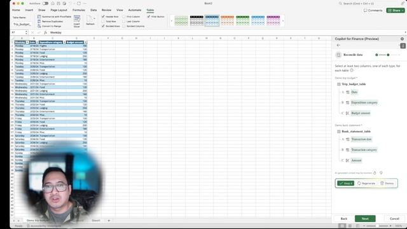
Task: Click the Redo icon in title bar
Action: 79,4
